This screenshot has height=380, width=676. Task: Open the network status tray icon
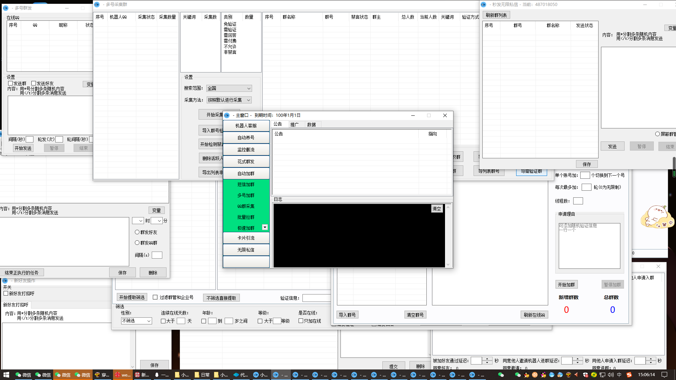pyautogui.click(x=602, y=375)
